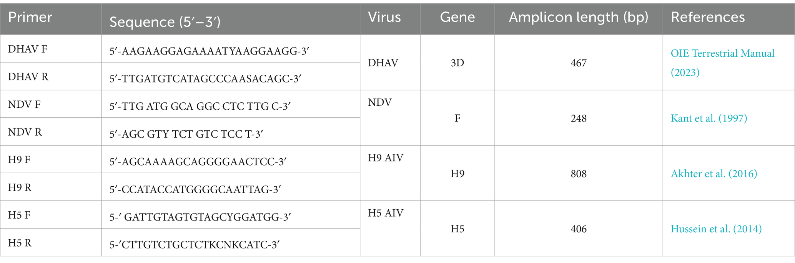The height and width of the screenshot is (263, 795).
Task: Open the Hussein et al. (2014) citation
Action: [716, 229]
